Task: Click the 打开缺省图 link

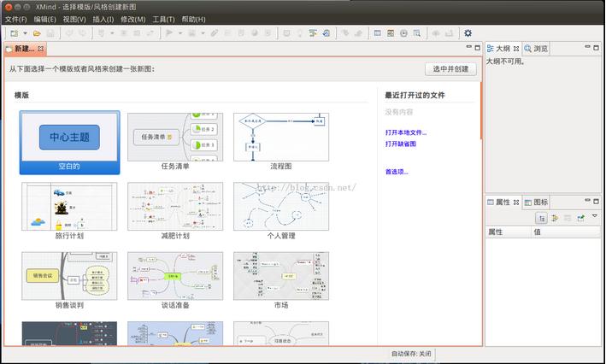Action: click(x=400, y=144)
